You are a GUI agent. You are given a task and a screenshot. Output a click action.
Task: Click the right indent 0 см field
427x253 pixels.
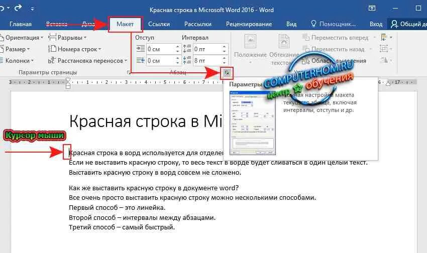pyautogui.click(x=160, y=60)
